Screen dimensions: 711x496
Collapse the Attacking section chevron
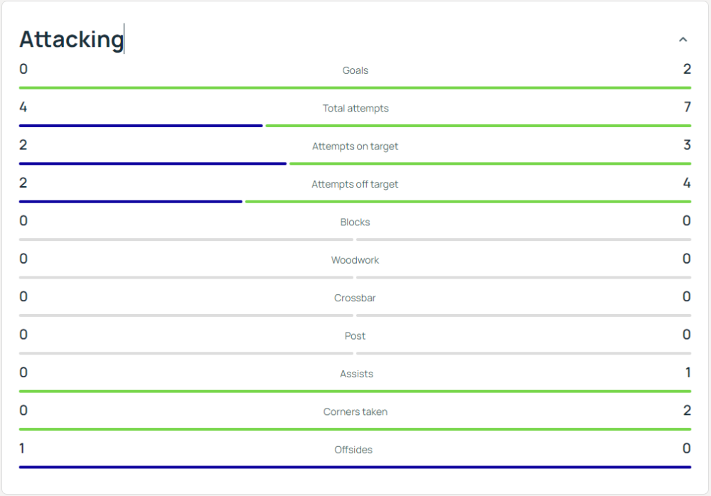683,40
